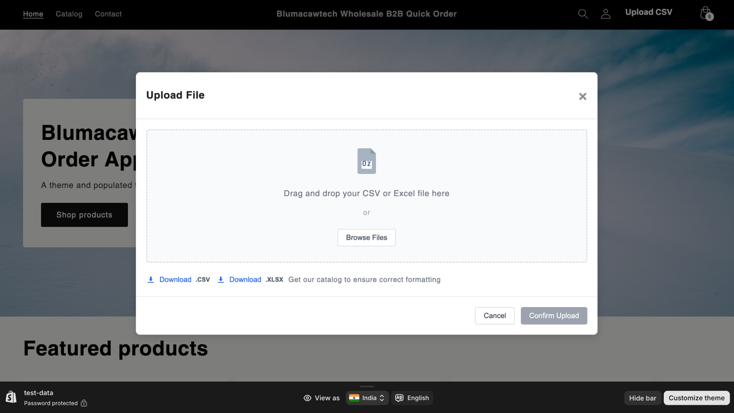
Task: Click the Shopify logo in bottom bar
Action: 11,397
